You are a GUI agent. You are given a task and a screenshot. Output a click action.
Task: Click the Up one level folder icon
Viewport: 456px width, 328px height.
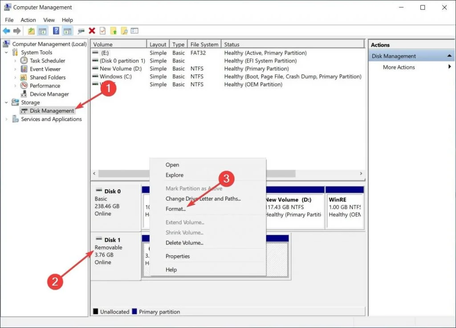[31, 31]
